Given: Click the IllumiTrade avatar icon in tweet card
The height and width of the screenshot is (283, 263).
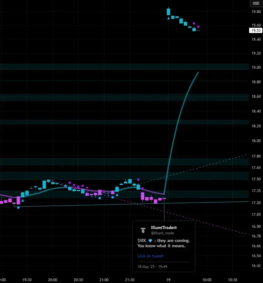Looking at the screenshot, I should pyautogui.click(x=143, y=230).
